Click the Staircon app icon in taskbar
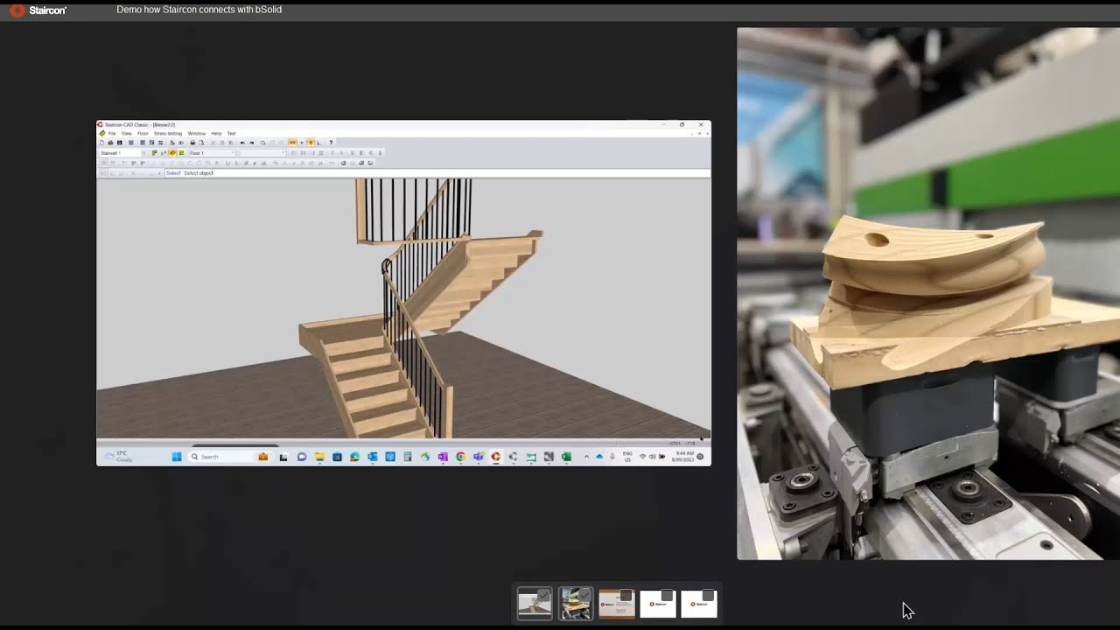The height and width of the screenshot is (630, 1120). pyautogui.click(x=495, y=457)
